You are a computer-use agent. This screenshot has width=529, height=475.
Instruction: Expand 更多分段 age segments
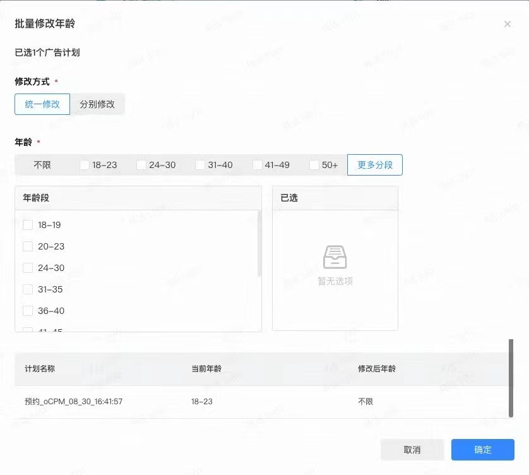coord(375,165)
